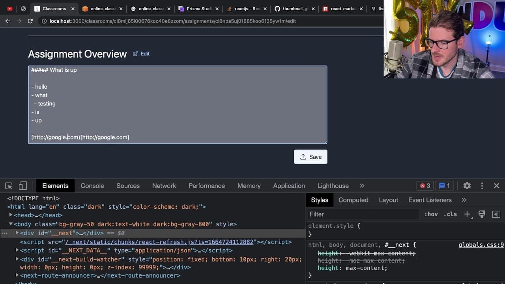
Task: Click the Save button
Action: click(310, 157)
